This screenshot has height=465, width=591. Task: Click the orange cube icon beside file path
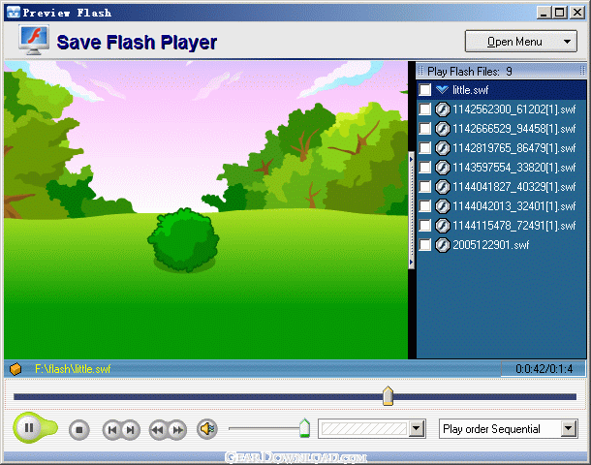(16, 369)
